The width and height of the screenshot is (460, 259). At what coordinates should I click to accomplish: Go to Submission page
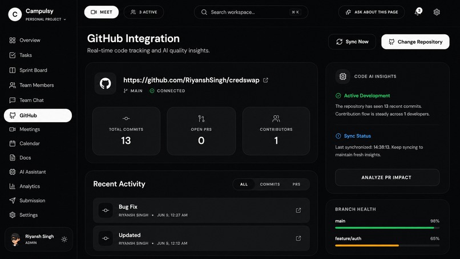tap(27, 201)
